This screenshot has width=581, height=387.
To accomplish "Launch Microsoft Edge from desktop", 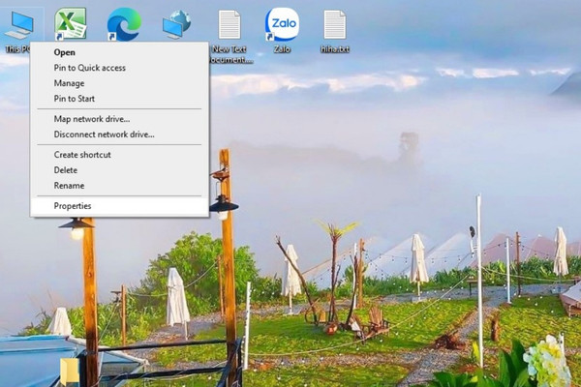I will [x=124, y=24].
